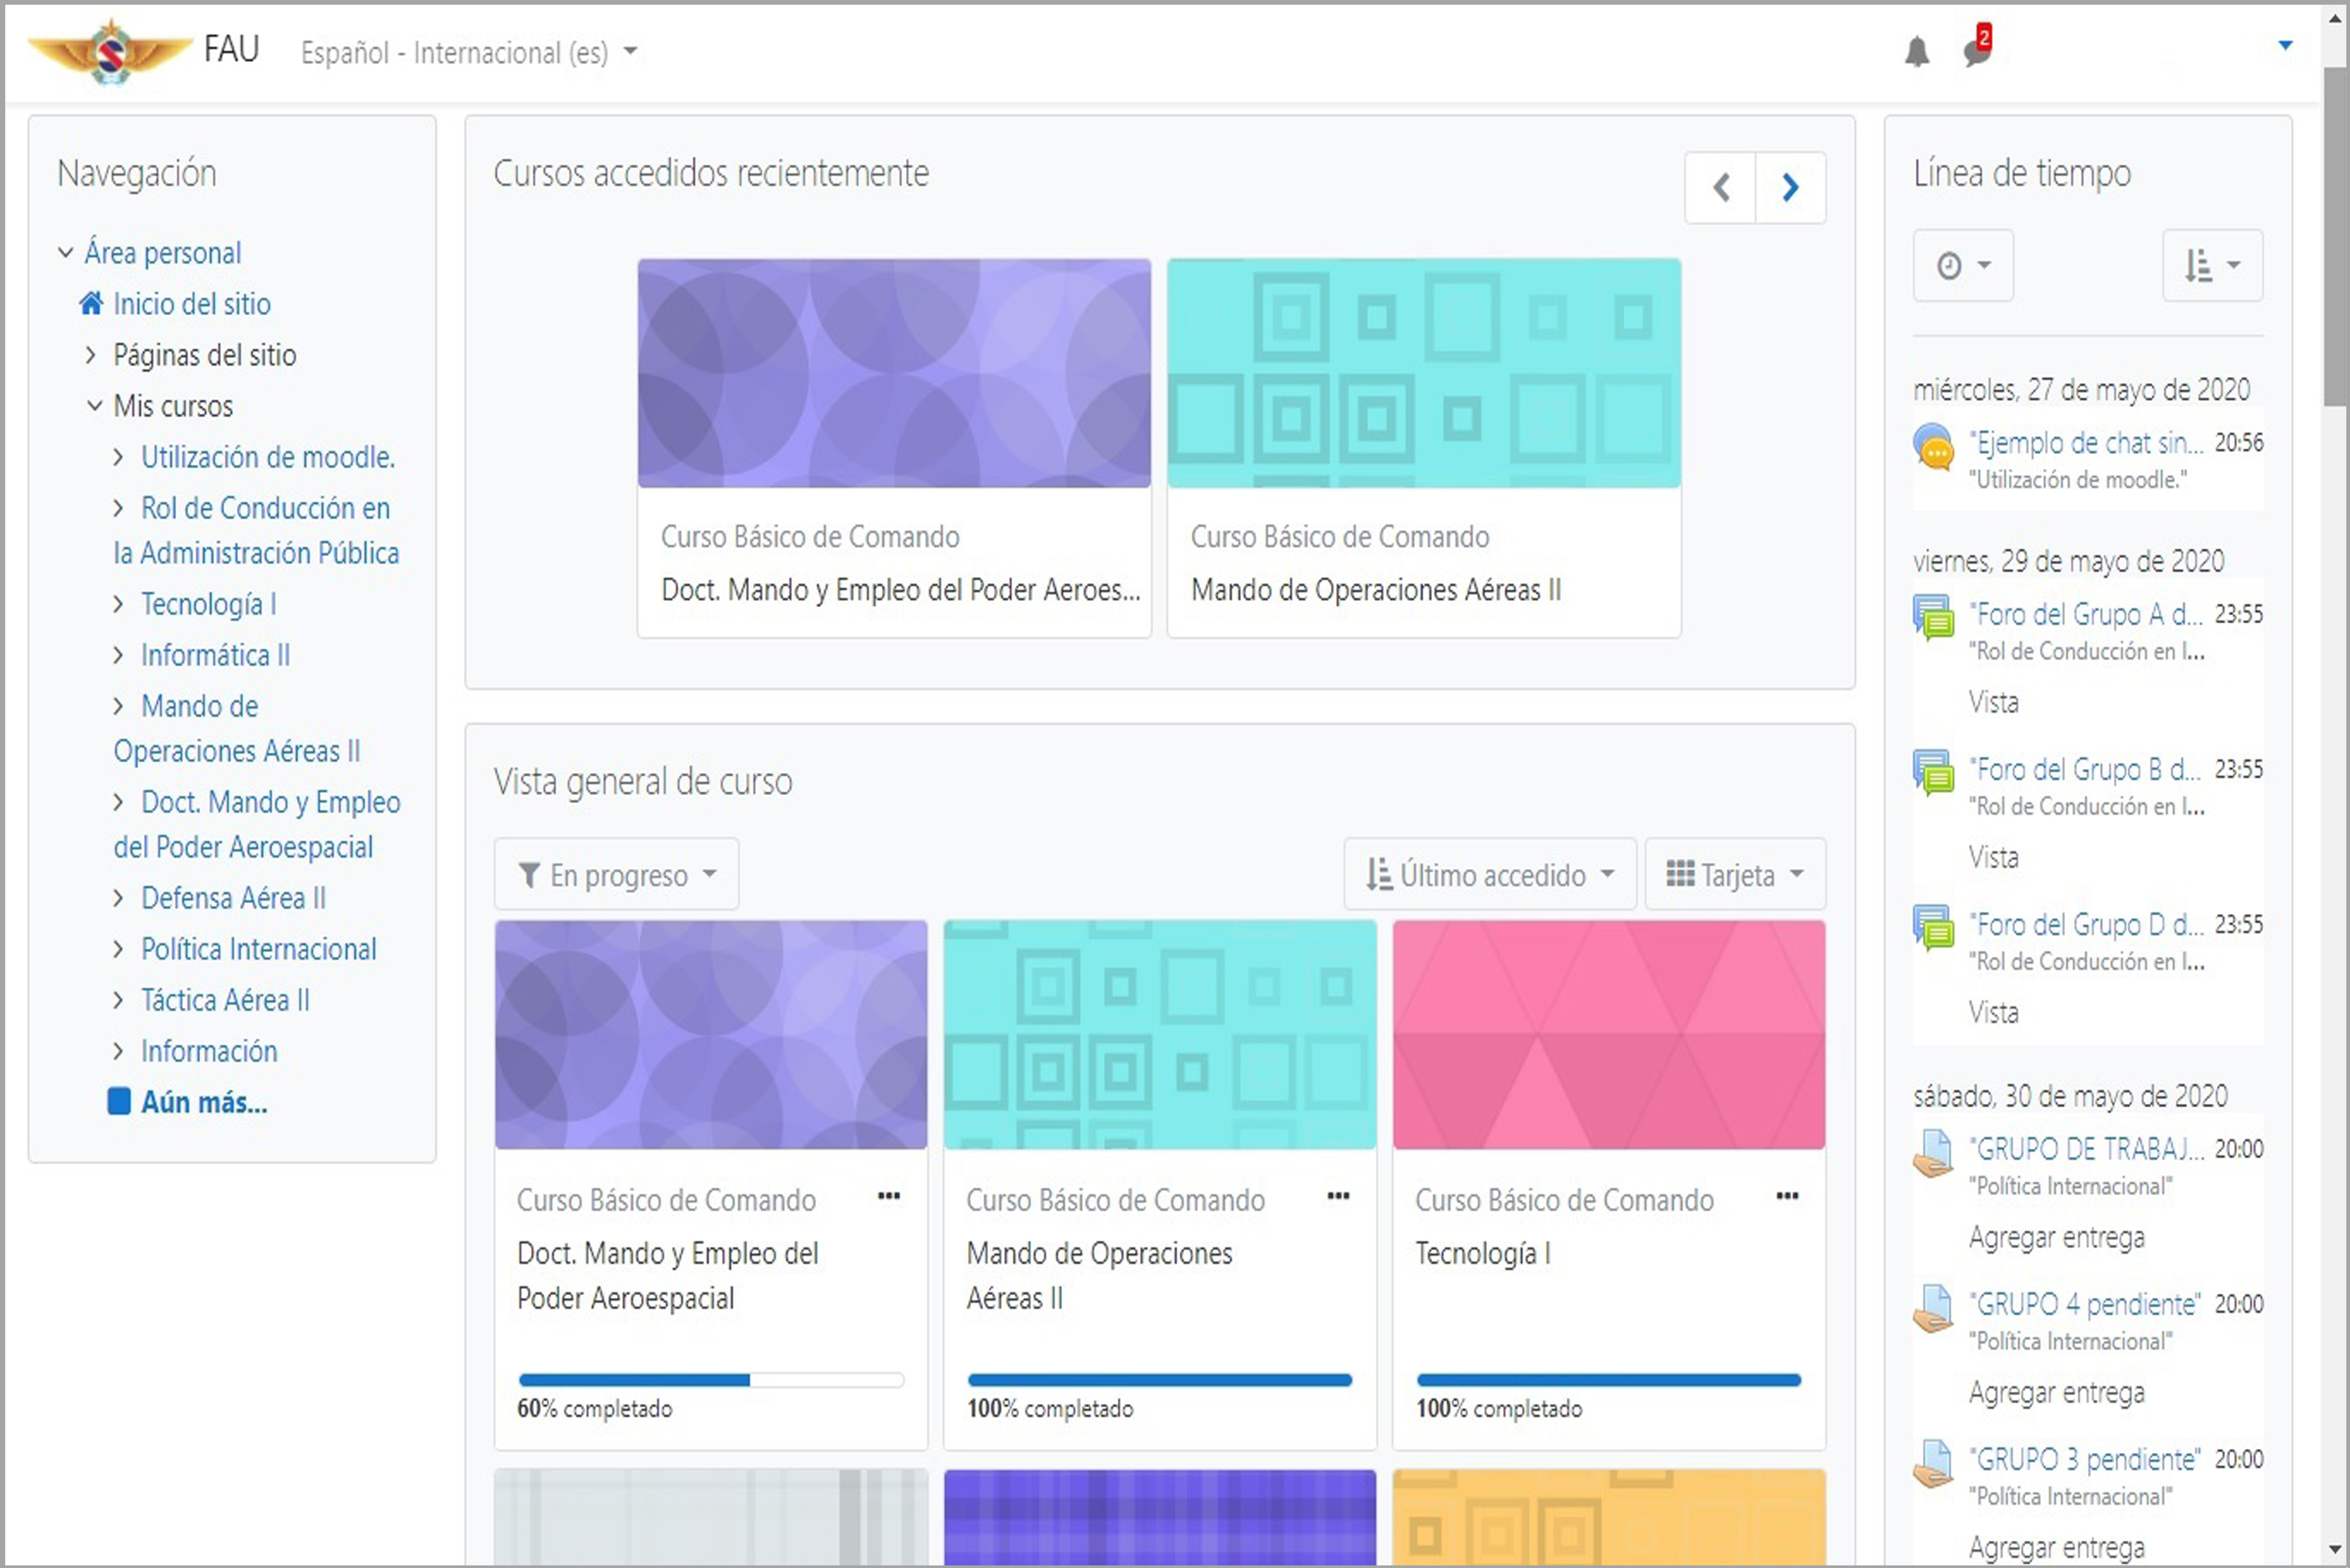The width and height of the screenshot is (2350, 1568).
Task: Click Vista under Foro del Grupo A
Action: tap(1994, 702)
